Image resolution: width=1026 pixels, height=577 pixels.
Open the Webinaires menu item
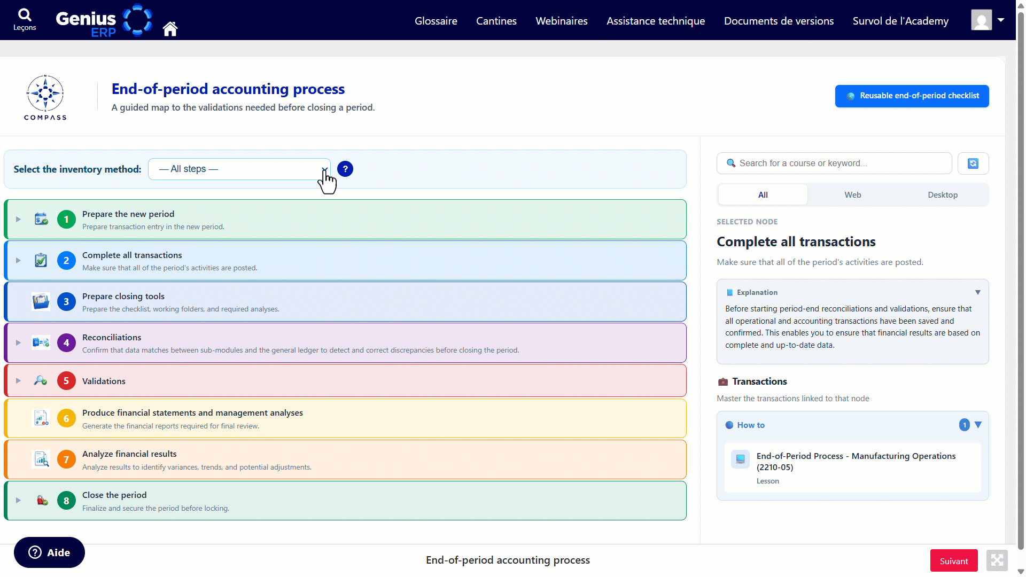click(x=562, y=21)
